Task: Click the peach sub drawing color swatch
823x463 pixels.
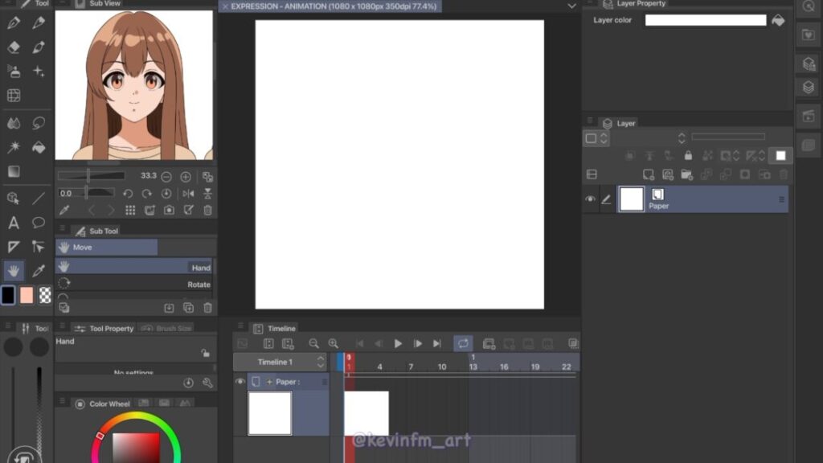Action: pos(27,295)
